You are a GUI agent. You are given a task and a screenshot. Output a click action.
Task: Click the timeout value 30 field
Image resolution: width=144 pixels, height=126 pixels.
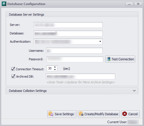50,68
